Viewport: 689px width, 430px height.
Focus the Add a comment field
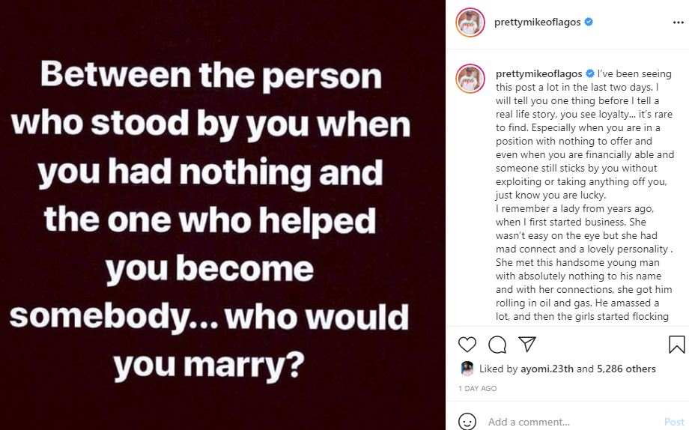571,422
